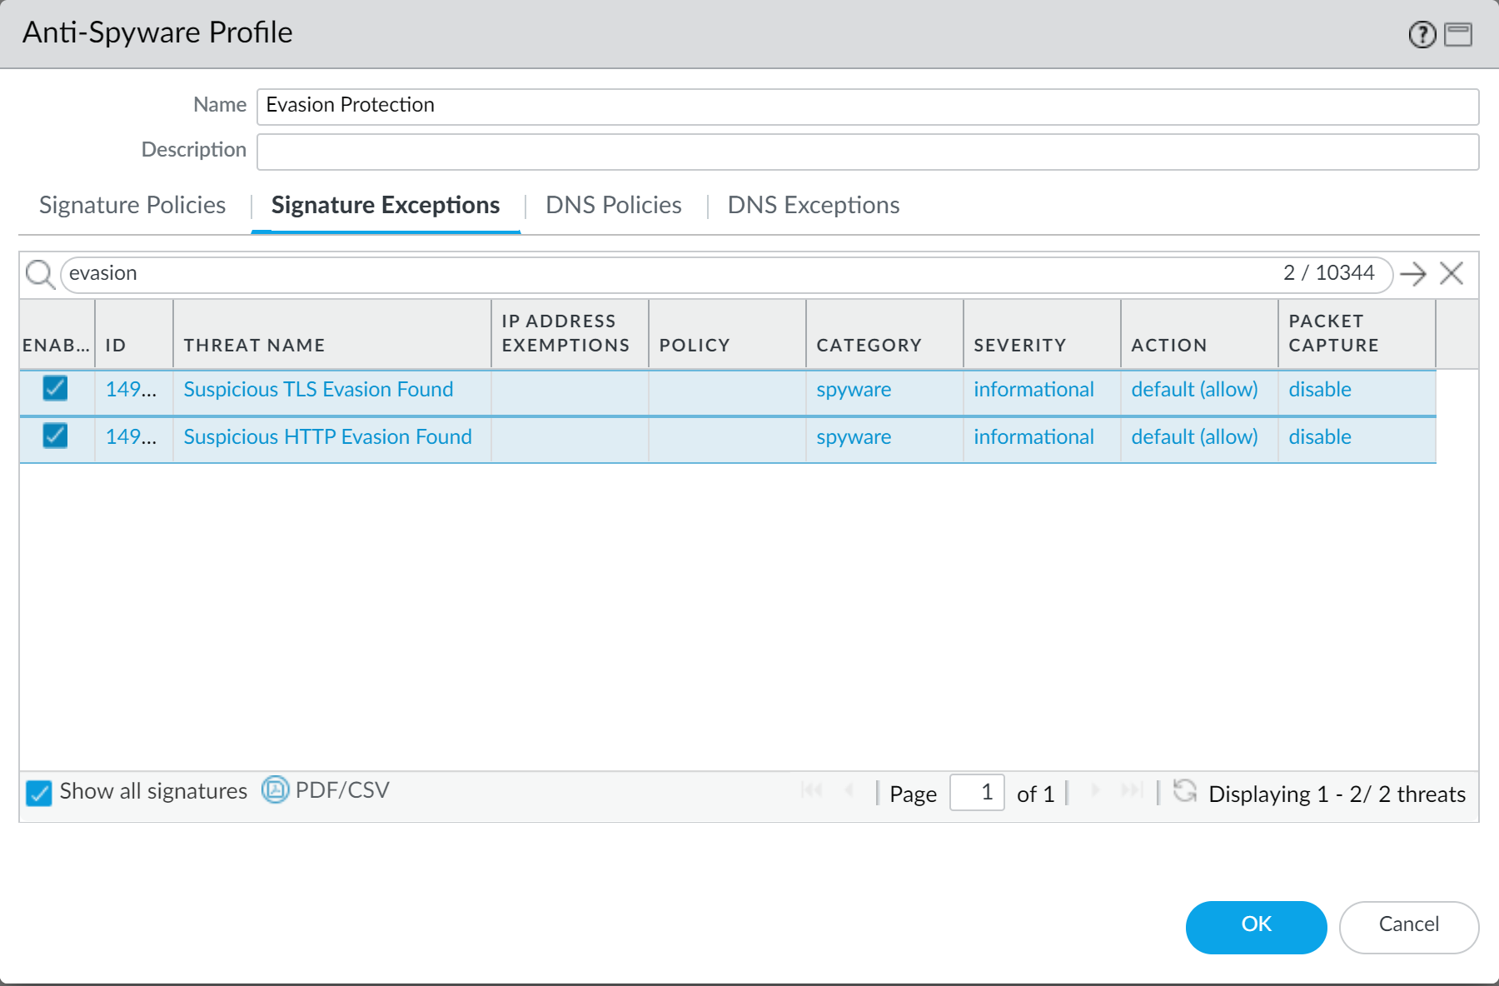Click the OK button

(1256, 926)
